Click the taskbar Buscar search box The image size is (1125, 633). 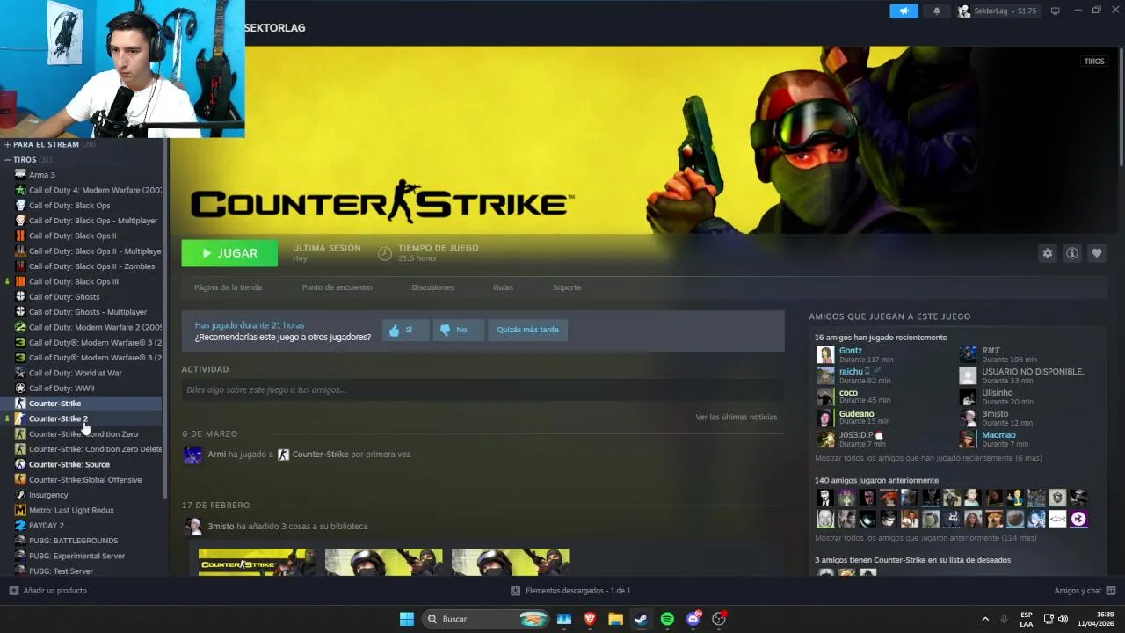click(x=485, y=619)
